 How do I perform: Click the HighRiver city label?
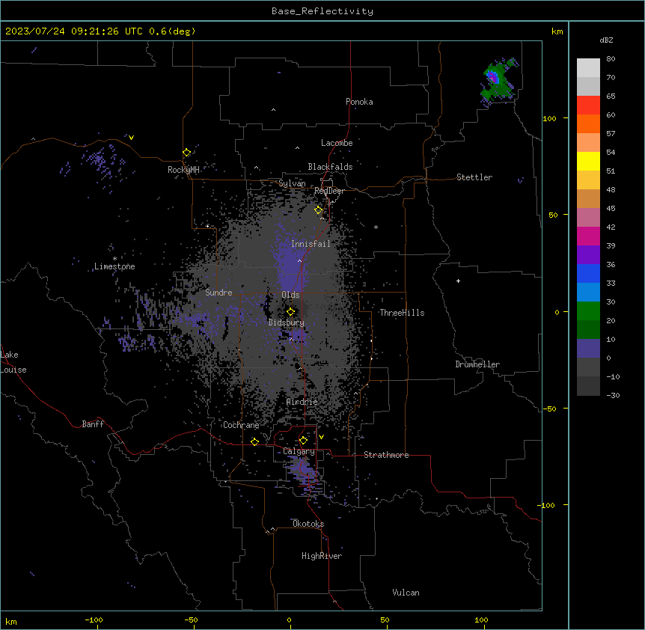(322, 556)
